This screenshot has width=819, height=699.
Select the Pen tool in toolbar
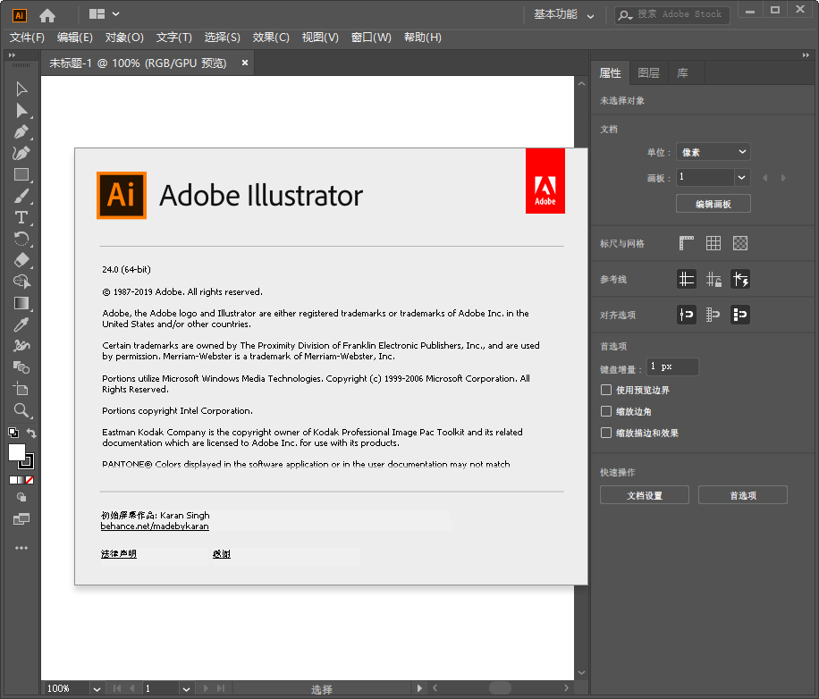coord(21,131)
